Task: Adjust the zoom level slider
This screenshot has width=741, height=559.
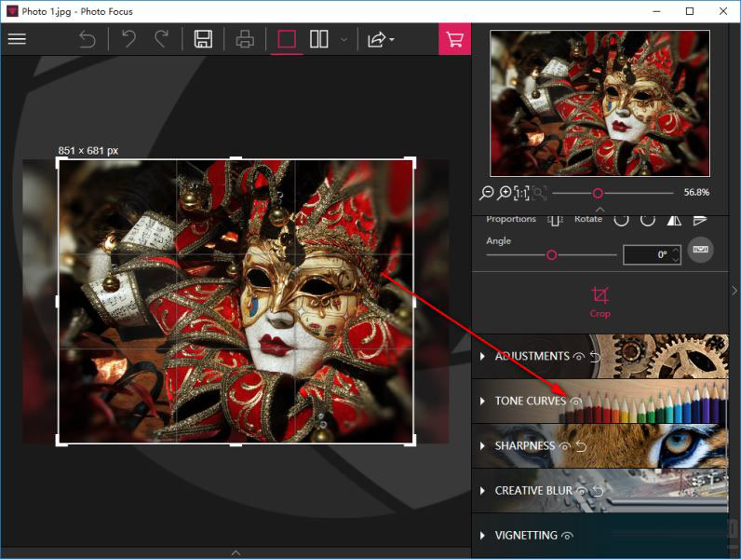Action: [598, 193]
